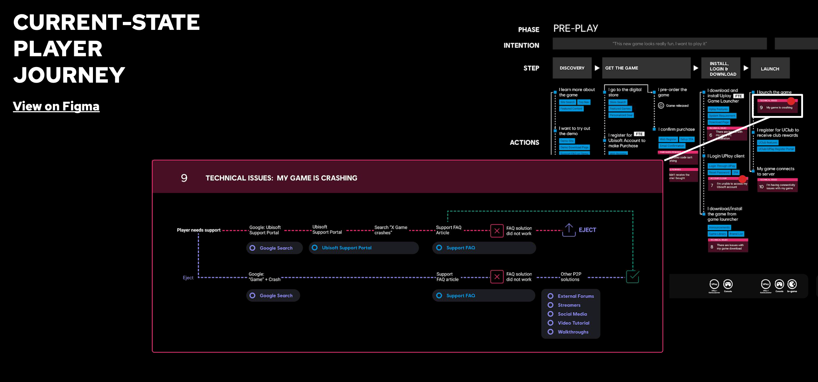Click the Setup 2FA tag
This screenshot has width=818, height=382.
[686, 139]
